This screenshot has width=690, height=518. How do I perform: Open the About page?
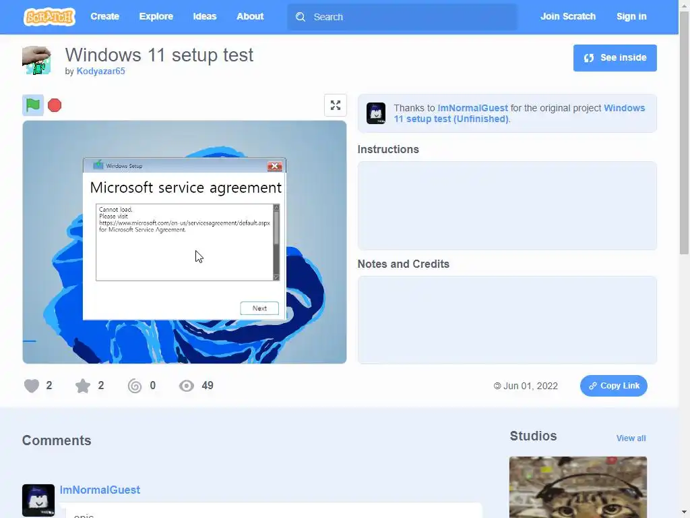point(250,16)
